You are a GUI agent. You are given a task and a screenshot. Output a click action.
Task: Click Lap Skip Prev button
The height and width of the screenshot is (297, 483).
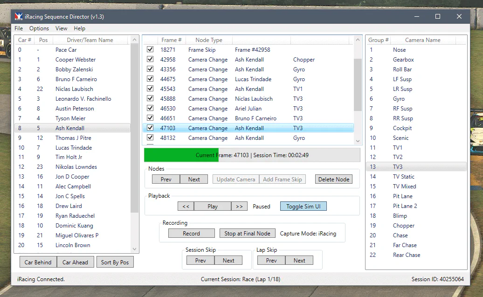point(271,260)
